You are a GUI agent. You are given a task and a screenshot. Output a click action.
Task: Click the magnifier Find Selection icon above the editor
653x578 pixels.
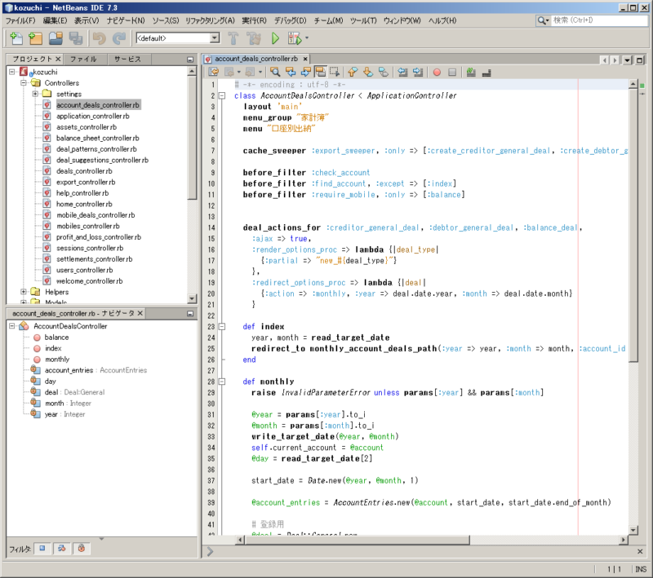click(275, 73)
